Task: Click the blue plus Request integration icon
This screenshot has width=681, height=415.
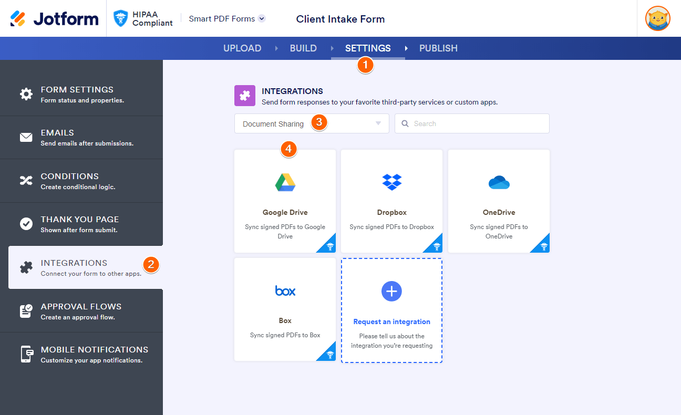Action: pos(391,291)
